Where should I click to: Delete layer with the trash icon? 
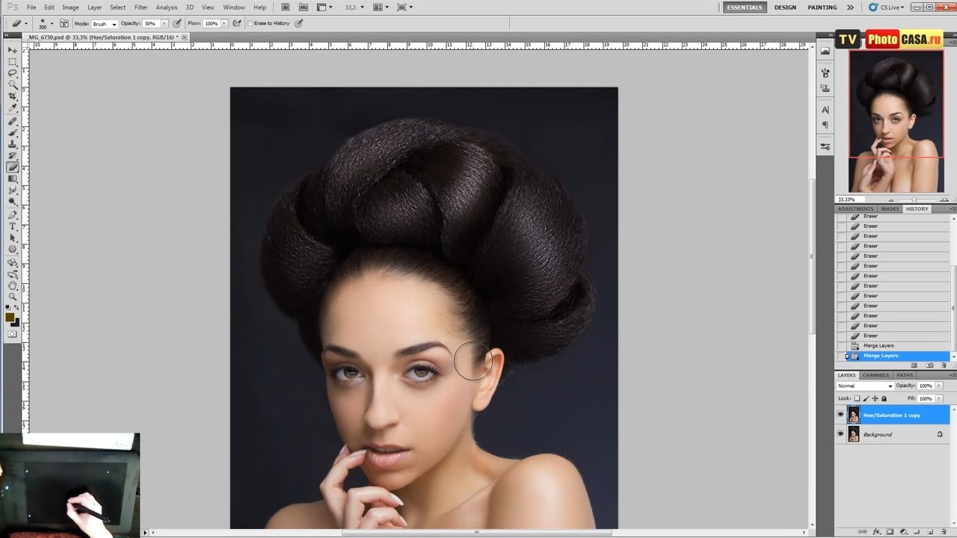pyautogui.click(x=943, y=532)
